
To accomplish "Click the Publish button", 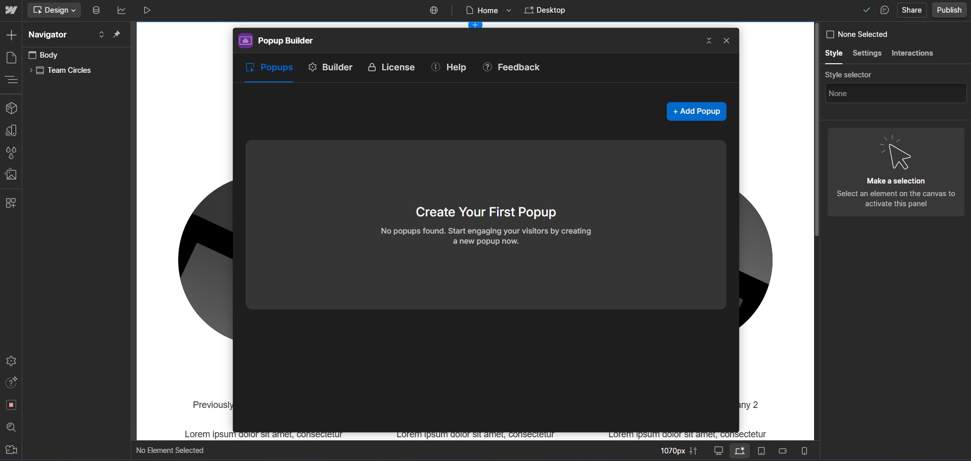I will point(949,10).
